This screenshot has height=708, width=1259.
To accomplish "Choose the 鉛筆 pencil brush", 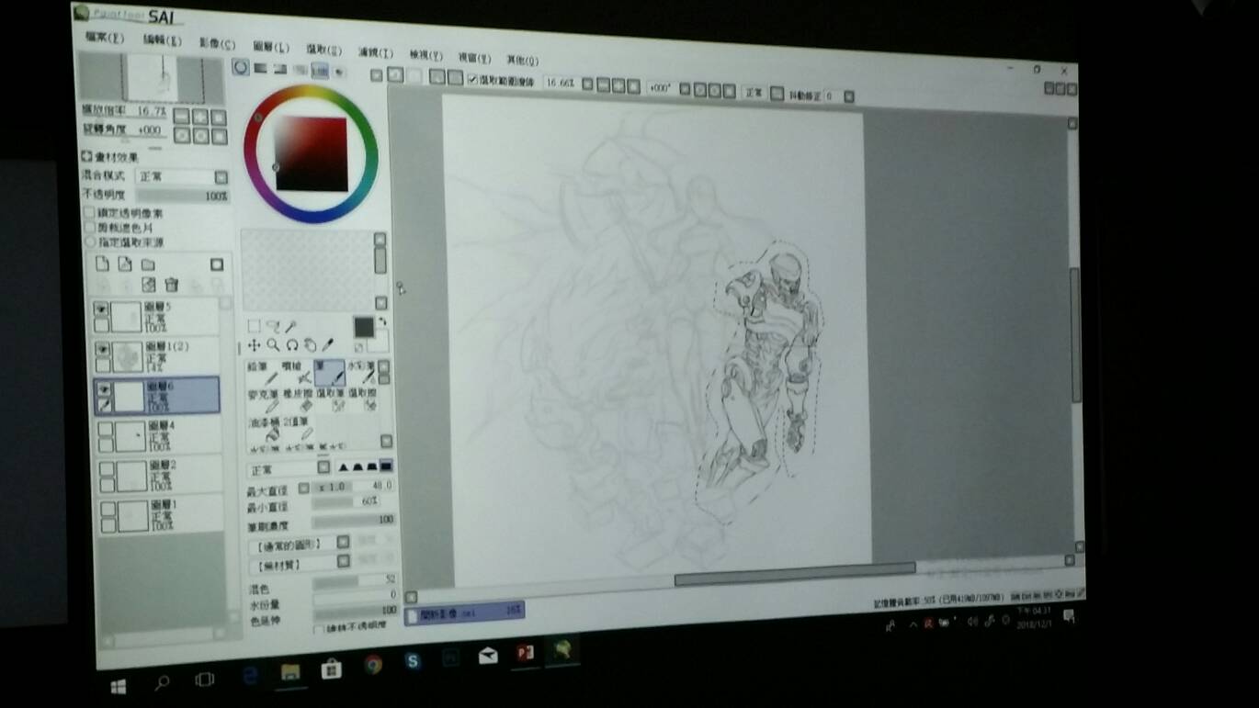I will [263, 372].
